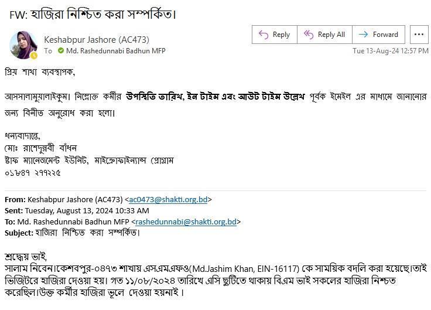Viewport: 431px width, 310px height.
Task: Click the reply arrow icon
Action: [x=264, y=35]
